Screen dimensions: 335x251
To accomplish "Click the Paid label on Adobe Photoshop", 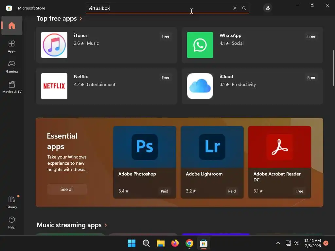I will (x=164, y=191).
